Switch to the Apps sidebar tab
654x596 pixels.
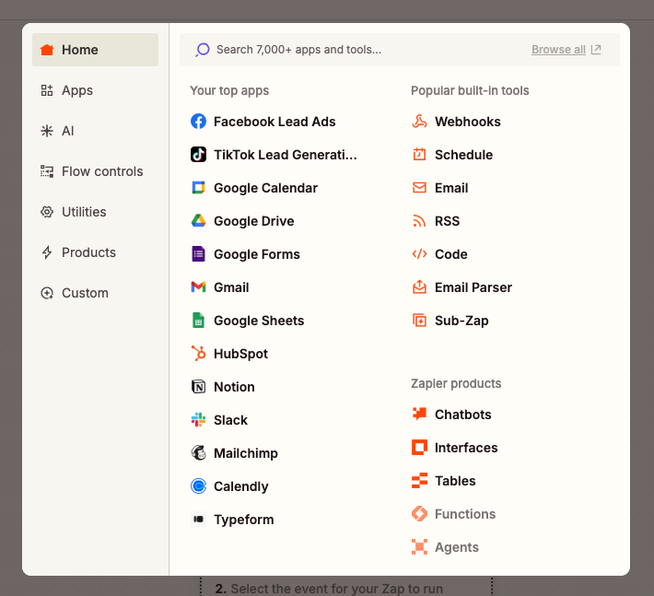pyautogui.click(x=77, y=90)
